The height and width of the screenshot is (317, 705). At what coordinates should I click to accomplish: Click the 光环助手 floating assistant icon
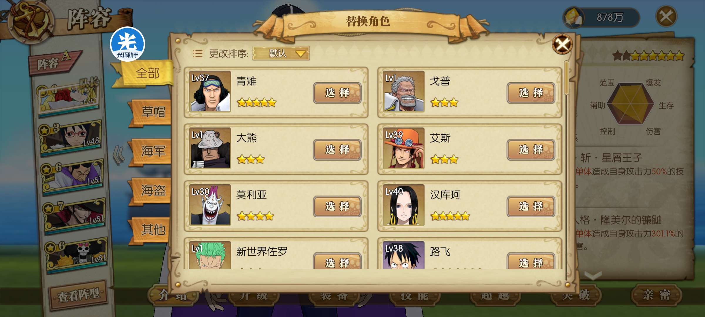pos(127,44)
